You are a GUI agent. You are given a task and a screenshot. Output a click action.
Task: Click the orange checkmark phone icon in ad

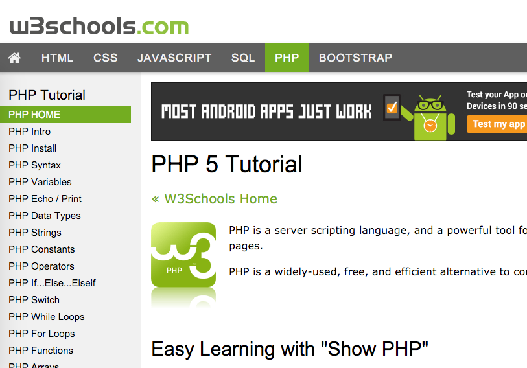(392, 108)
